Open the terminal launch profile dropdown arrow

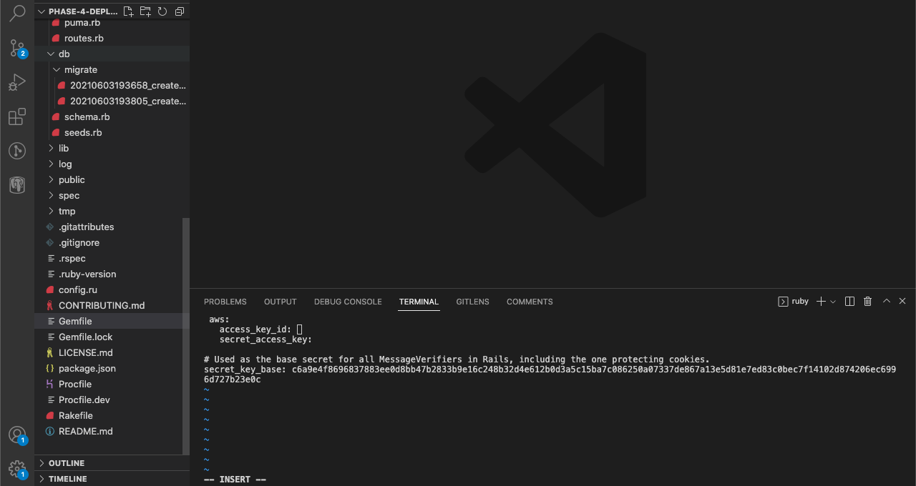833,302
